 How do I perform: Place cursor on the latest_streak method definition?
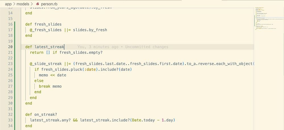(49, 47)
